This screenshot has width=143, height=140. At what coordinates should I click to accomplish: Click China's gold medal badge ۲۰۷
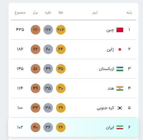pyautogui.click(x=61, y=30)
